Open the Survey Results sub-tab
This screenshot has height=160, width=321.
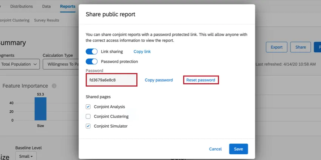click(x=46, y=20)
